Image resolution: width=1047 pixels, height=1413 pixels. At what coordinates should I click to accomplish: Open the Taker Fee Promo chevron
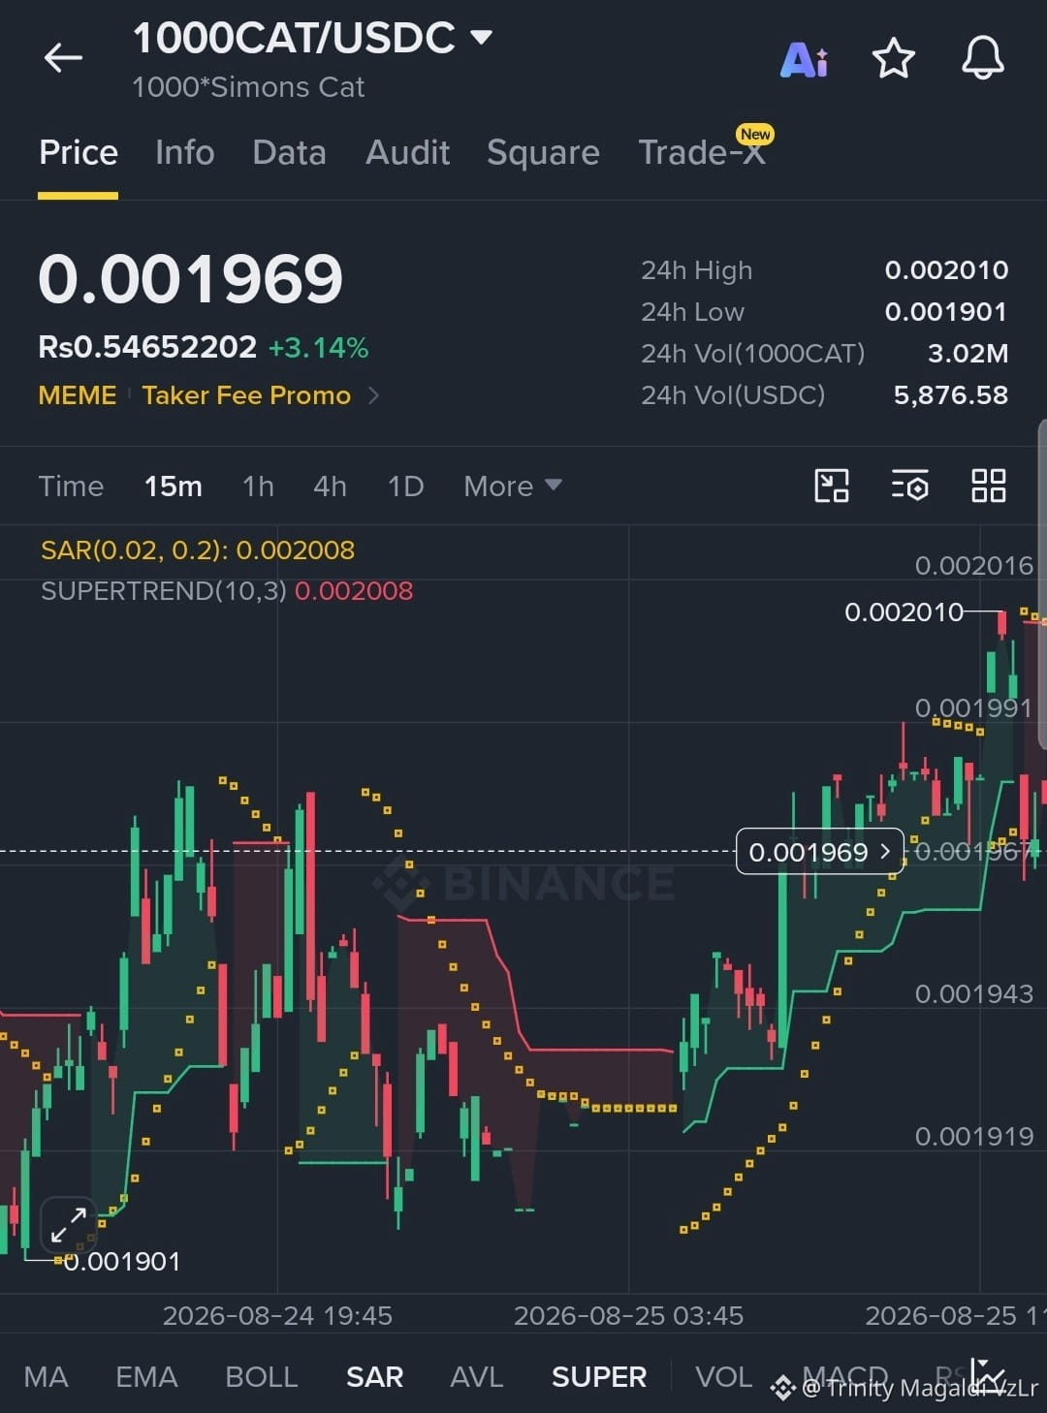point(374,395)
